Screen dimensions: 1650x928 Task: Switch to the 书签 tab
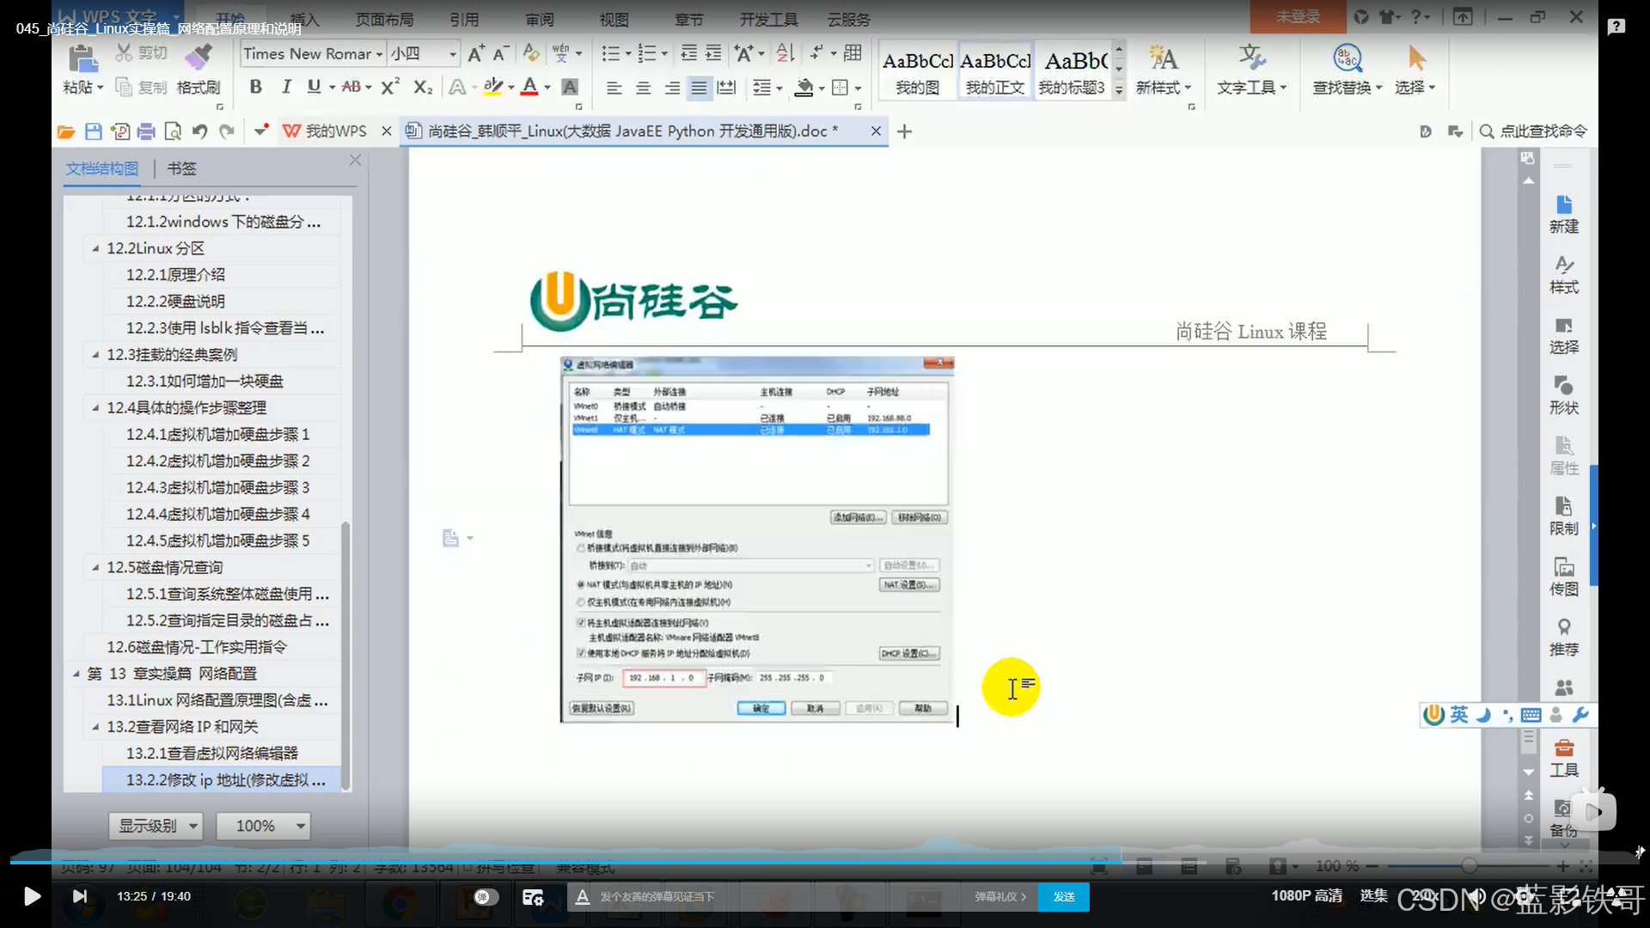click(x=181, y=168)
